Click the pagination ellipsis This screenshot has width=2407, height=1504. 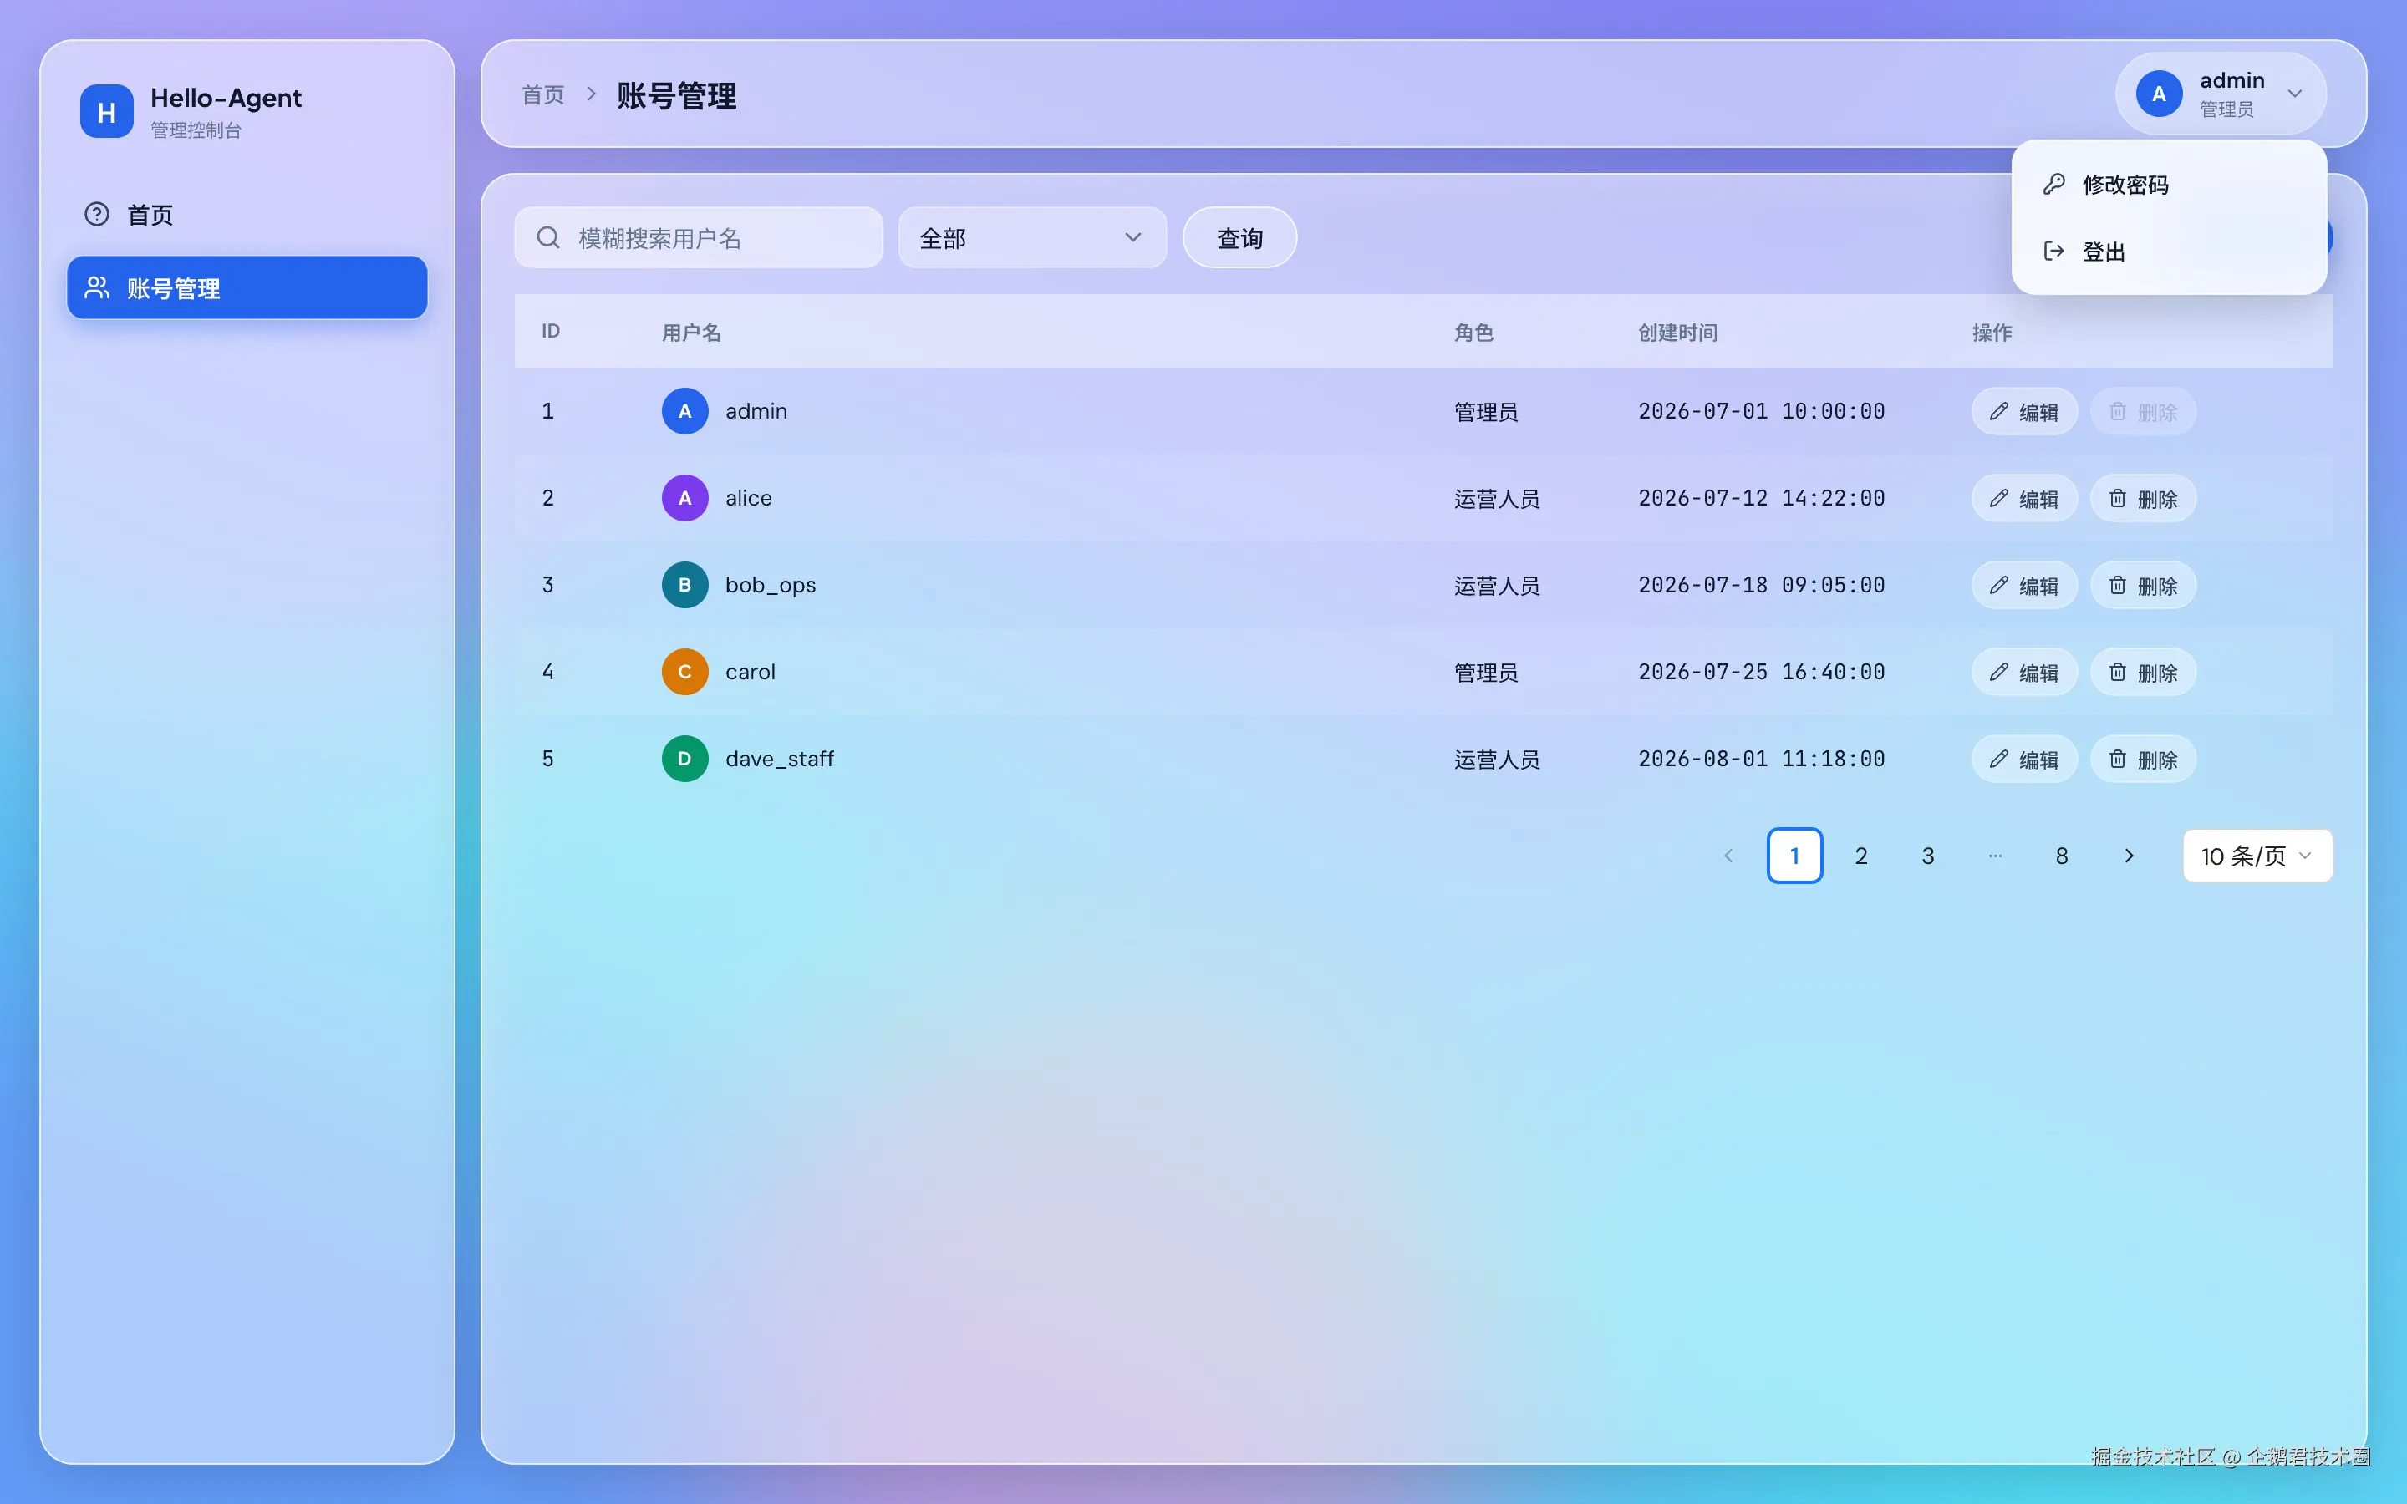[1995, 856]
